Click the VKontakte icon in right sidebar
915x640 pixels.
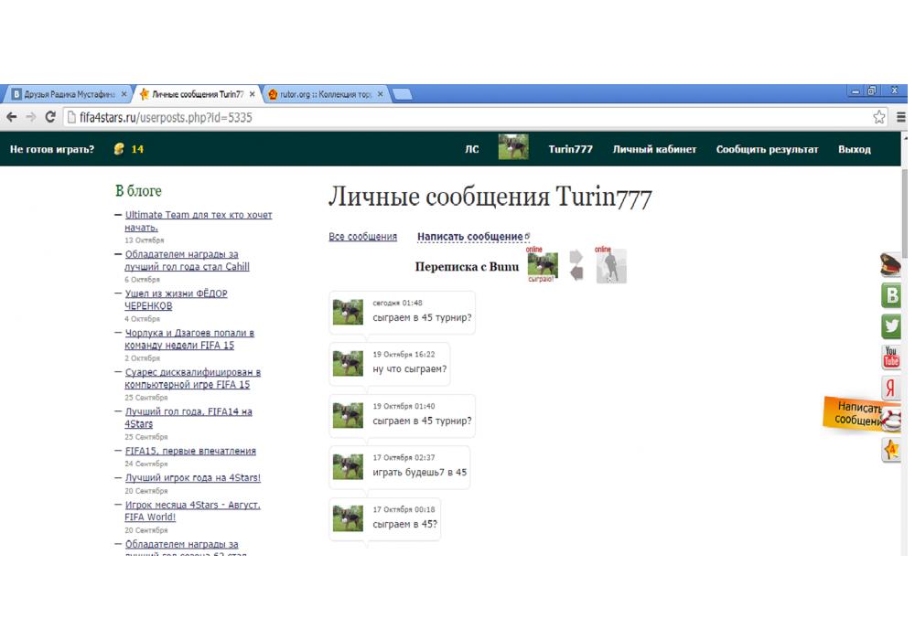point(891,295)
